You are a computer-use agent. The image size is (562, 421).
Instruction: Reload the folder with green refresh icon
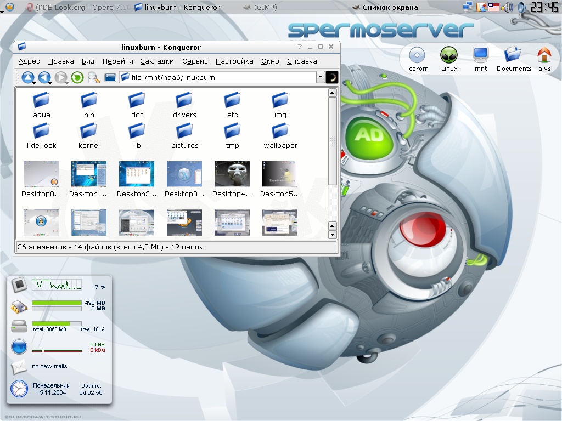point(77,77)
